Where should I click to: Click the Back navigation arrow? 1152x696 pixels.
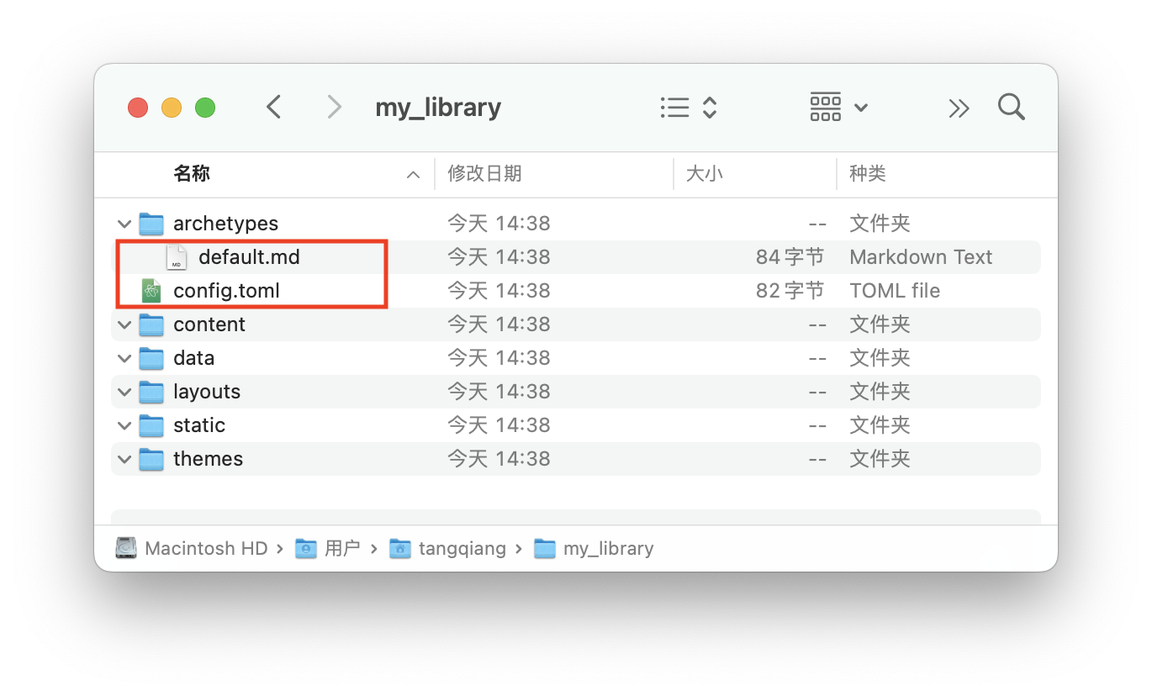point(274,107)
